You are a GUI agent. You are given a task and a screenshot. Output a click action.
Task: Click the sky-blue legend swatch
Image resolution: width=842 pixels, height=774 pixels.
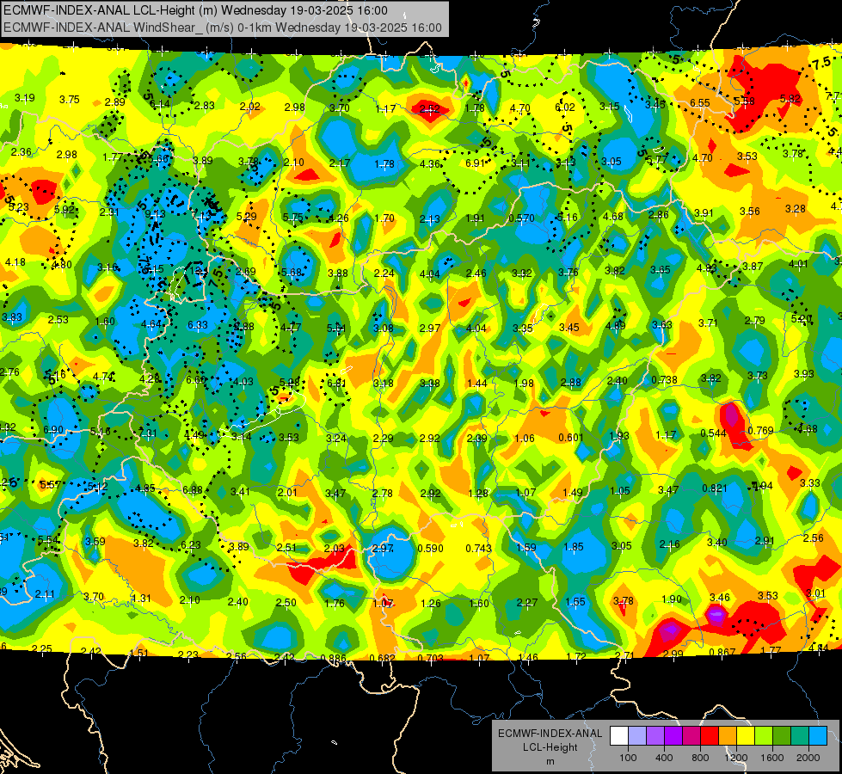[818, 736]
